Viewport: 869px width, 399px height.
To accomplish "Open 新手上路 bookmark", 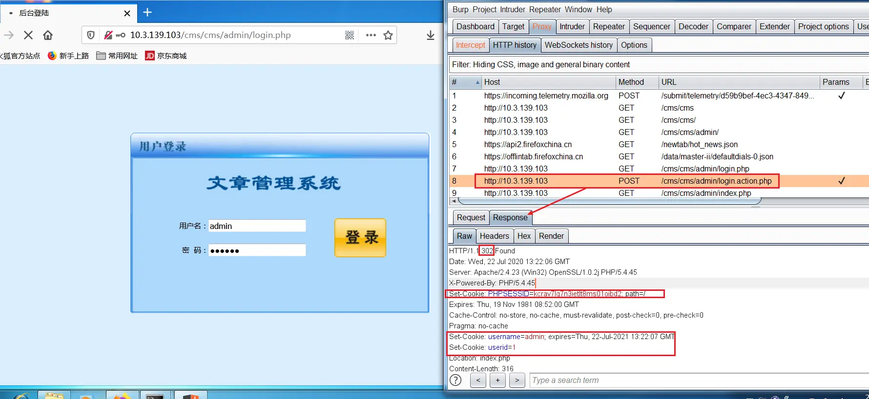I will (68, 56).
